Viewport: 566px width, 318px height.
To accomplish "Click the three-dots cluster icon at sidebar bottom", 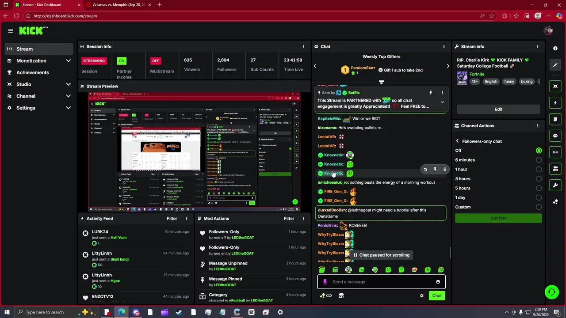I will tap(555, 202).
